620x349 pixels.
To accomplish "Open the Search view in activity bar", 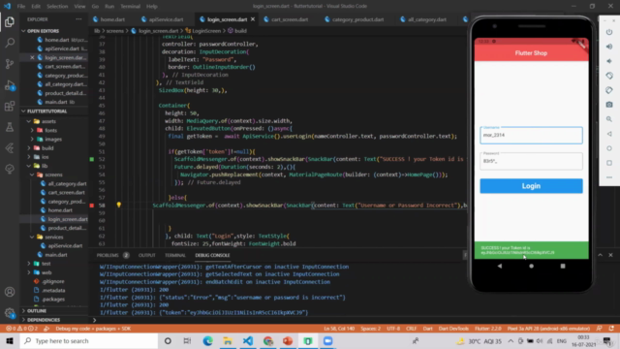I will [10, 43].
